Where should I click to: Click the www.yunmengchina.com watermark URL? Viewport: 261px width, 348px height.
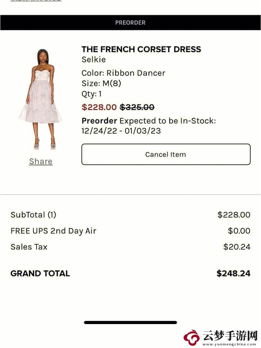[x=229, y=345]
